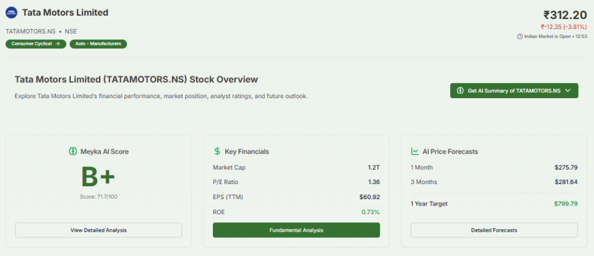Click the ₹312.20 current price
The height and width of the screenshot is (256, 594).
tap(565, 15)
